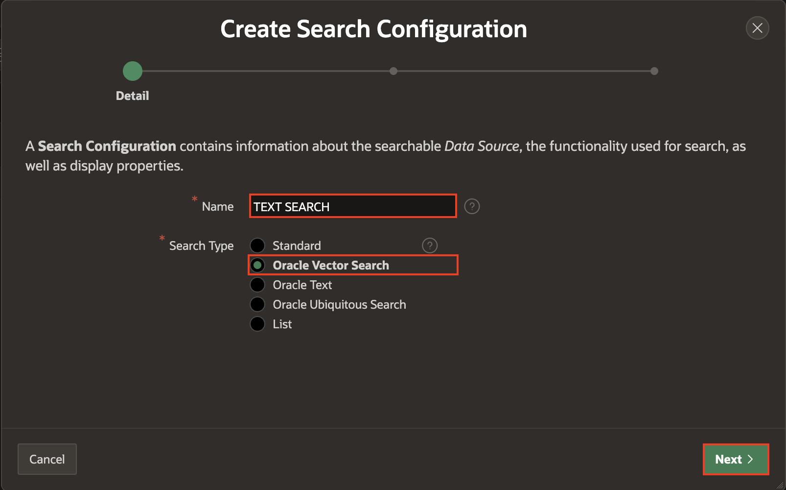Select the Oracle Vector Search radio button
Image resolution: width=786 pixels, height=490 pixels.
257,265
